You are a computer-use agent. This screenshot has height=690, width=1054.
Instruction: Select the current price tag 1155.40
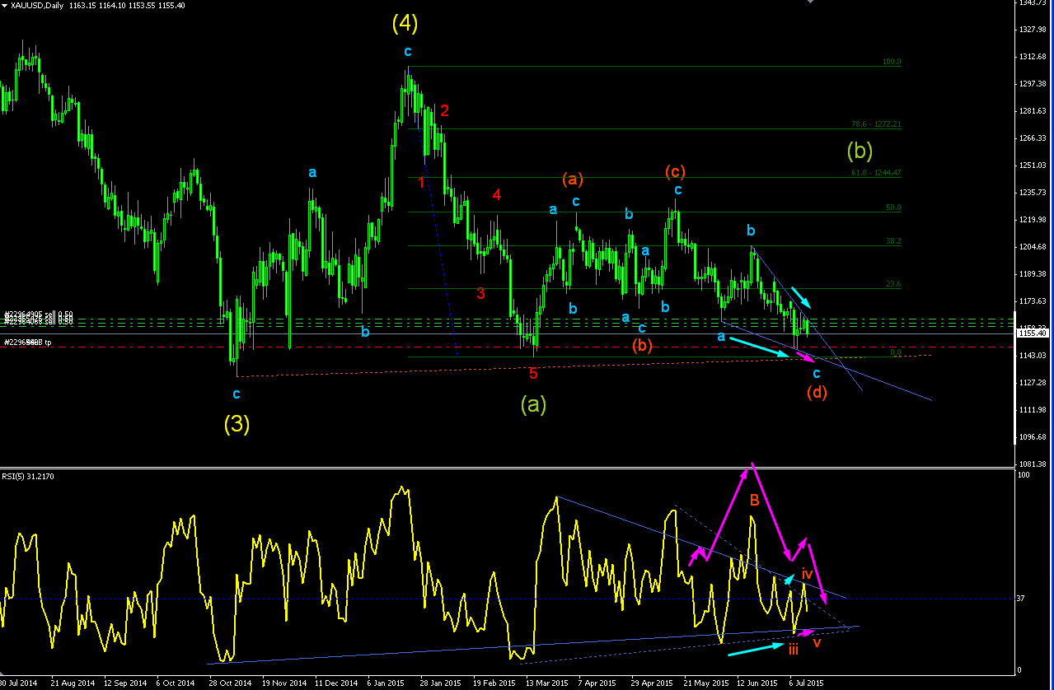tap(1034, 333)
